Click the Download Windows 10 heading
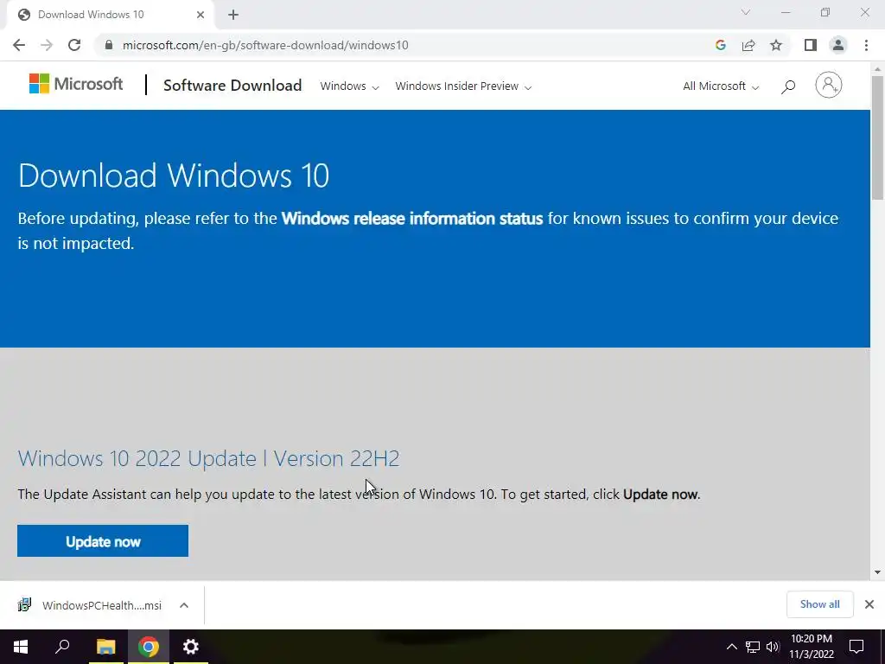The width and height of the screenshot is (885, 664). pyautogui.click(x=173, y=175)
